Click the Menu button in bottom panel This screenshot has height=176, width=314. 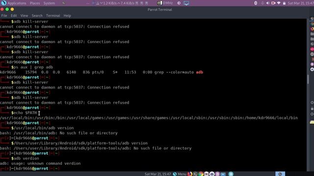pos(180,174)
